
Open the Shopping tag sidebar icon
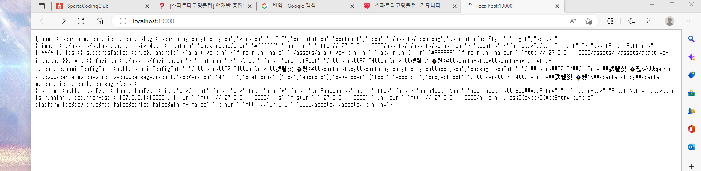coord(691,75)
